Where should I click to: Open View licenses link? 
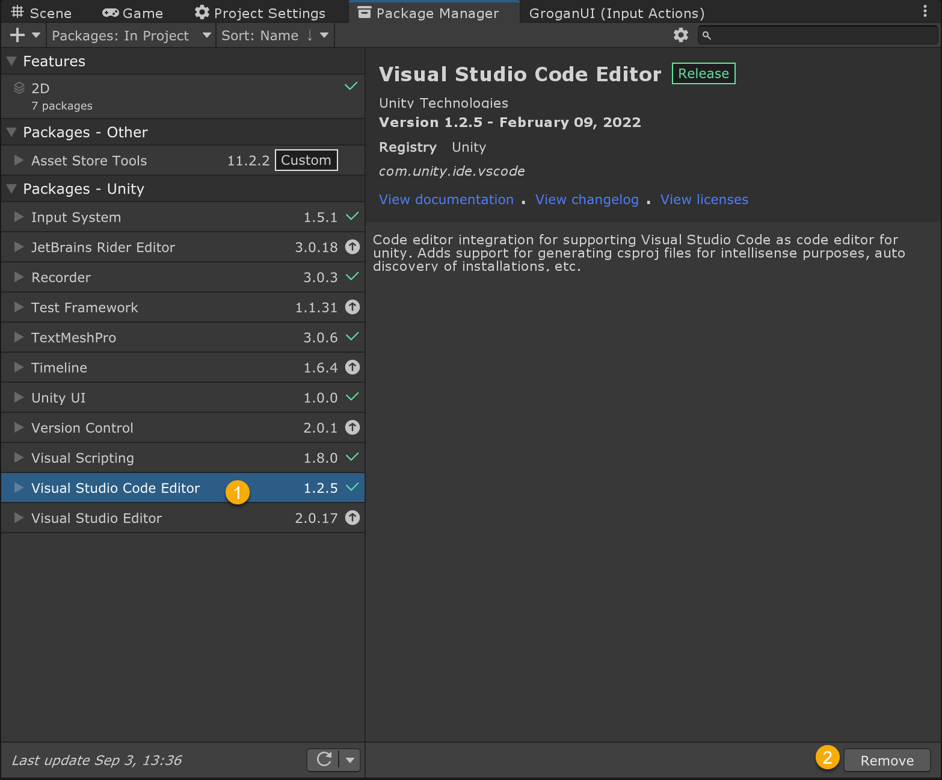[x=704, y=200]
